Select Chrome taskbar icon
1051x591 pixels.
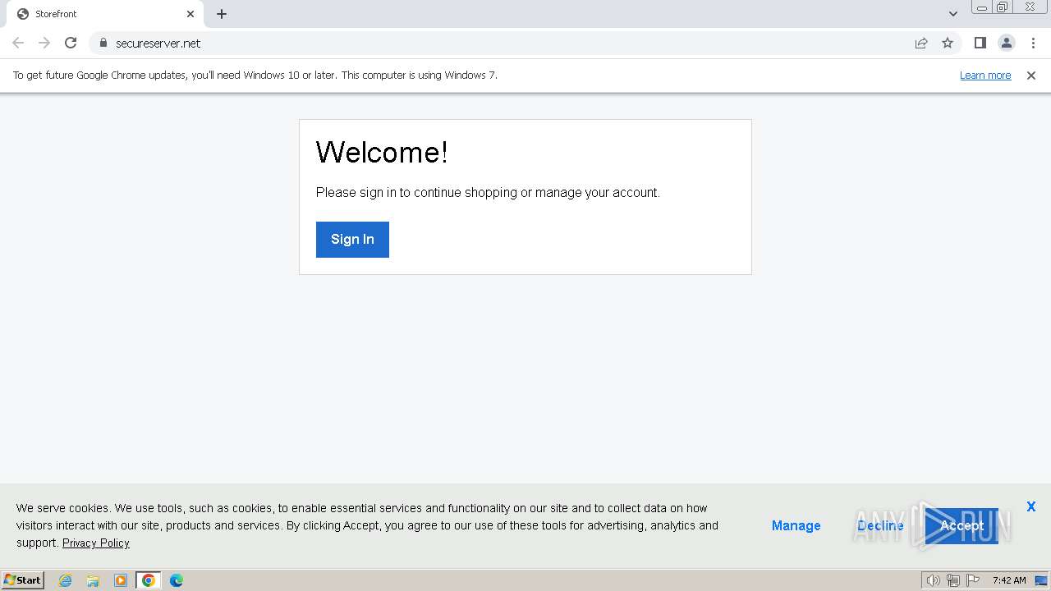coord(149,580)
